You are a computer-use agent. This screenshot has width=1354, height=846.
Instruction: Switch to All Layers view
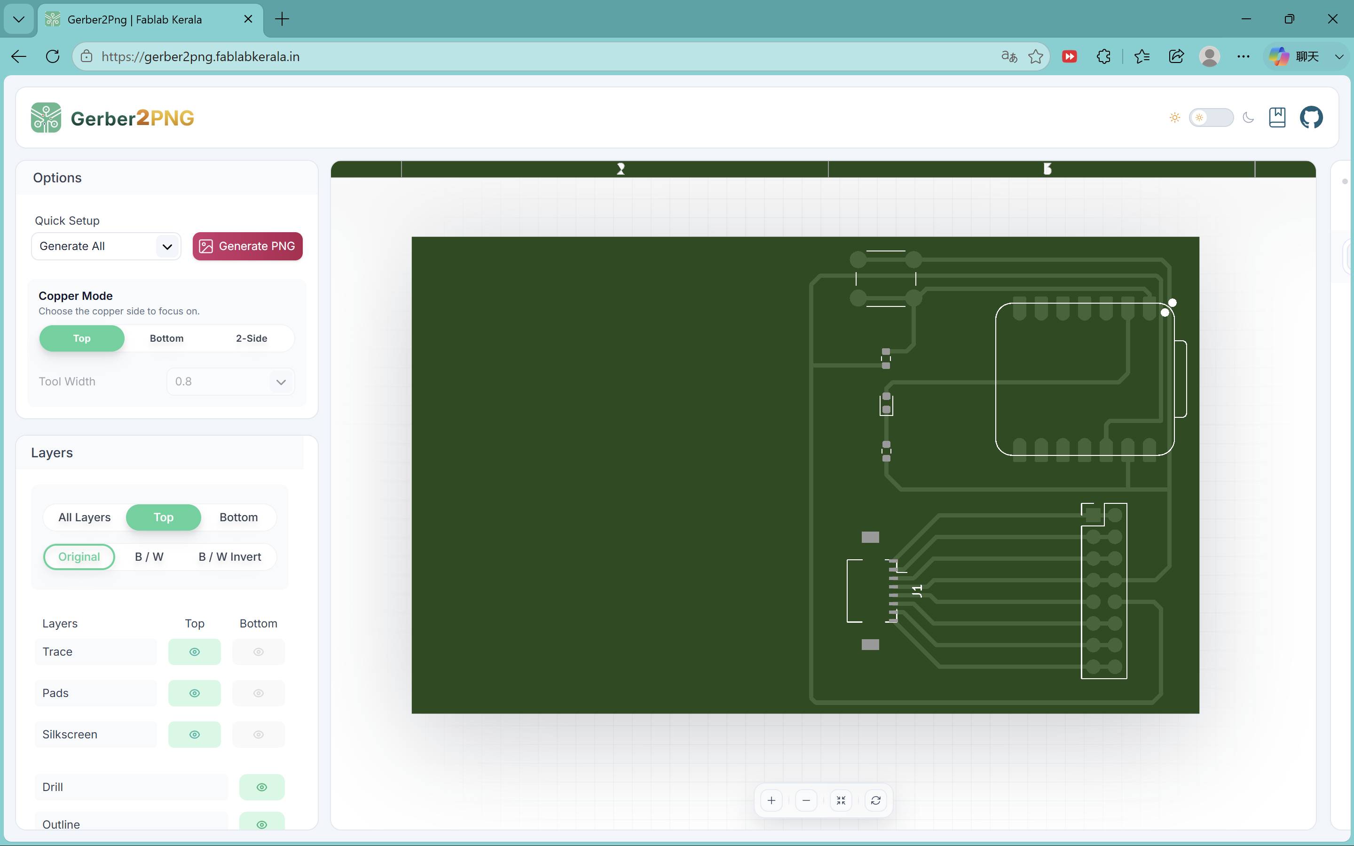tap(85, 517)
